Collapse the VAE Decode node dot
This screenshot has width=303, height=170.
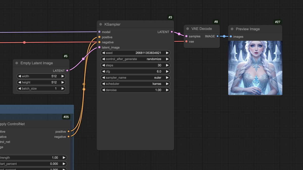click(188, 29)
